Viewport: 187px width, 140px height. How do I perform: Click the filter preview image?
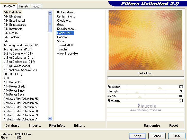click(x=145, y=40)
